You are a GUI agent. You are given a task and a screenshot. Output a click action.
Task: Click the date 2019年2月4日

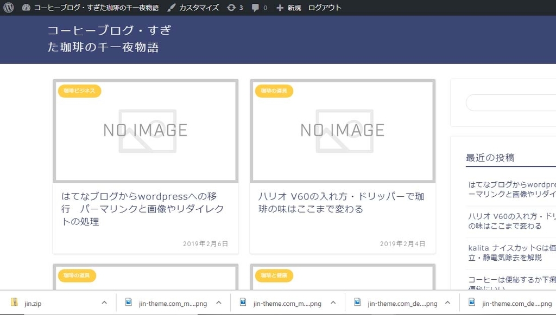click(x=402, y=243)
